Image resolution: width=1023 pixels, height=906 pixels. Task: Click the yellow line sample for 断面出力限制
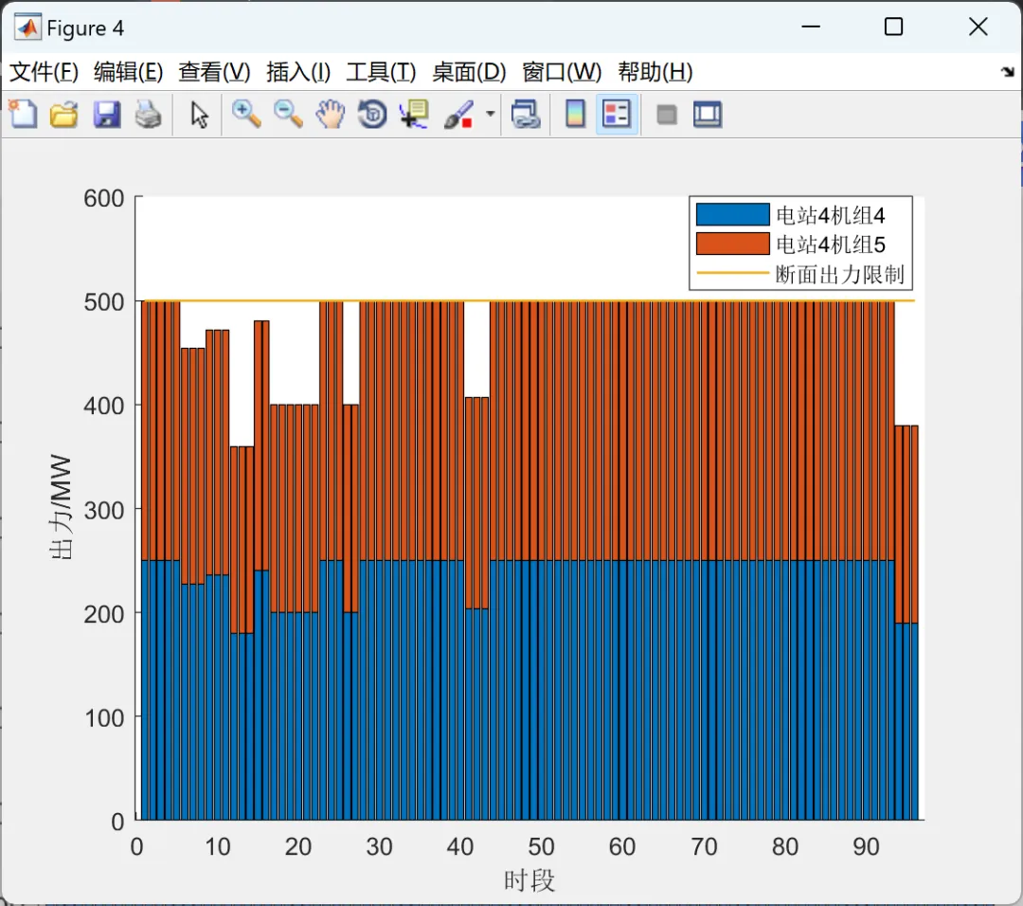pyautogui.click(x=732, y=273)
